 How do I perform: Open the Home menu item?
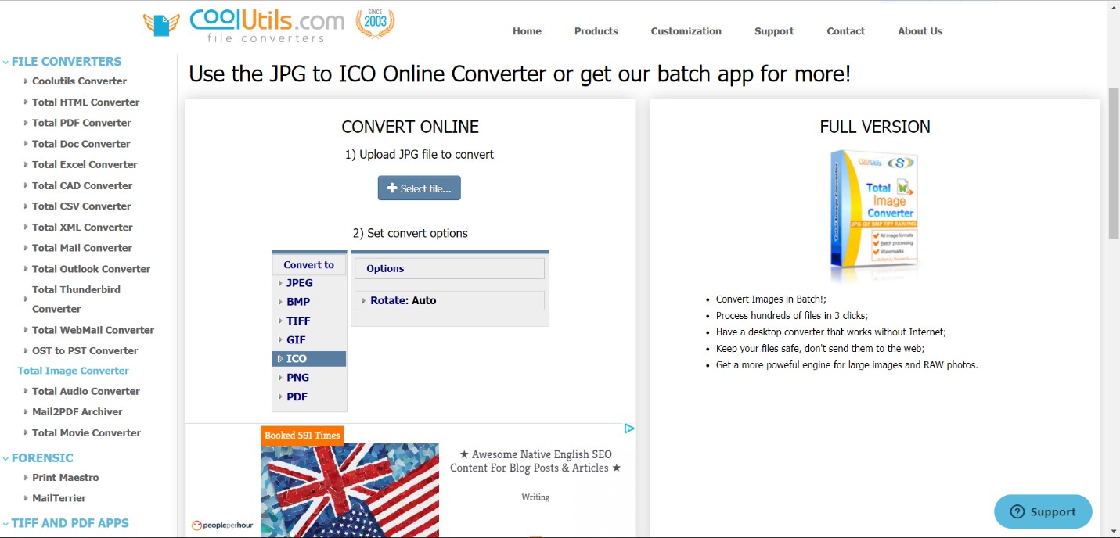527,31
